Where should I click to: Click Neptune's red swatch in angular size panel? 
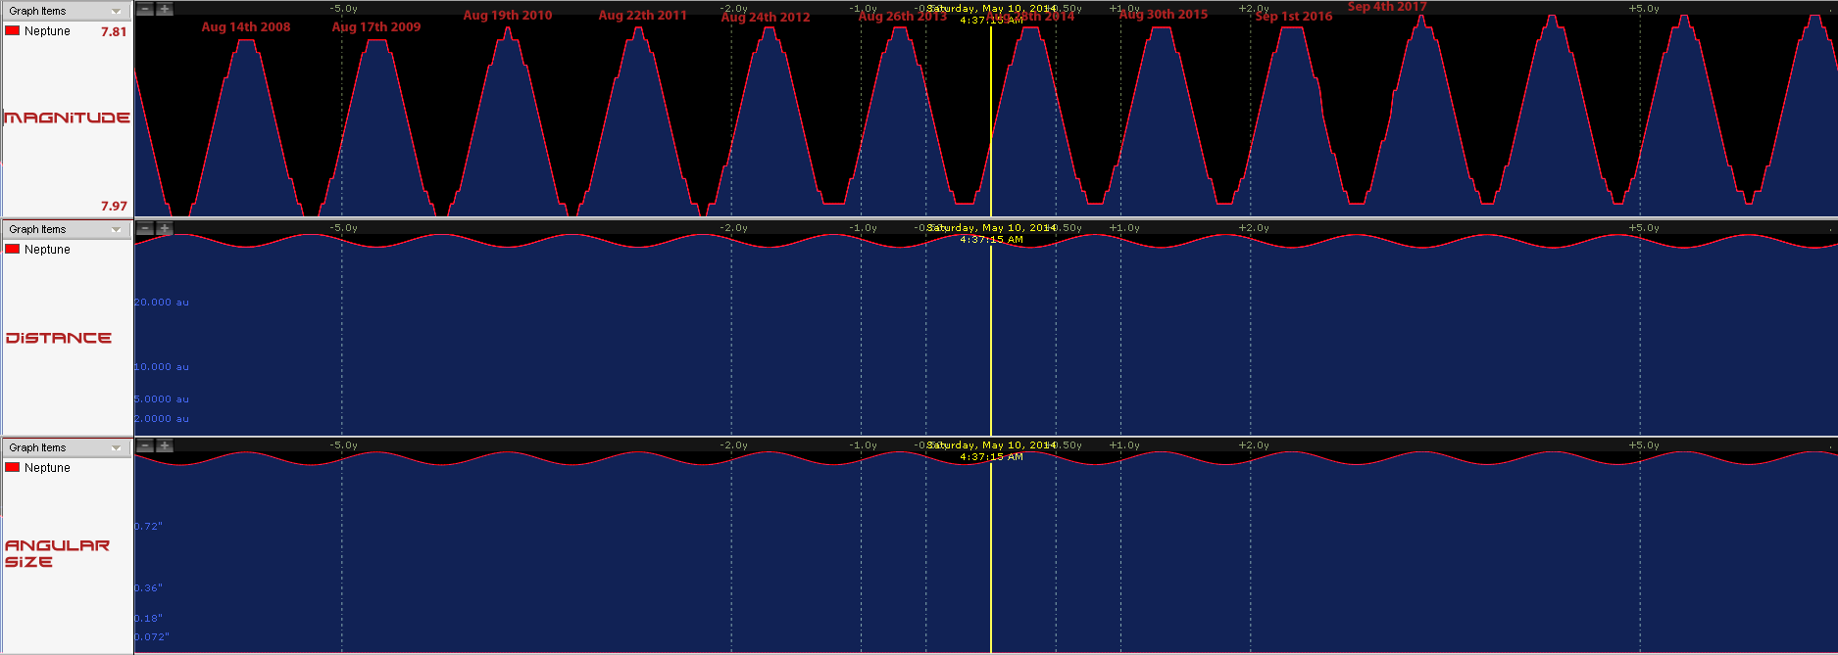coord(13,468)
